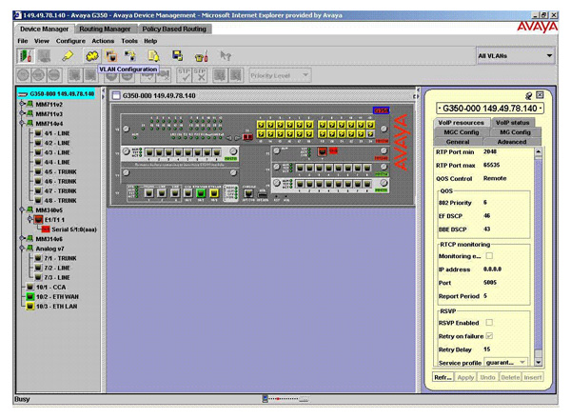
Task: Click the status bar progress indicator
Action: [285, 399]
